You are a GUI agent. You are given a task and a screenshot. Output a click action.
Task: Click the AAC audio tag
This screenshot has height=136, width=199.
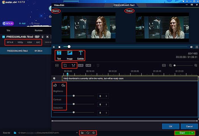coord(38,42)
